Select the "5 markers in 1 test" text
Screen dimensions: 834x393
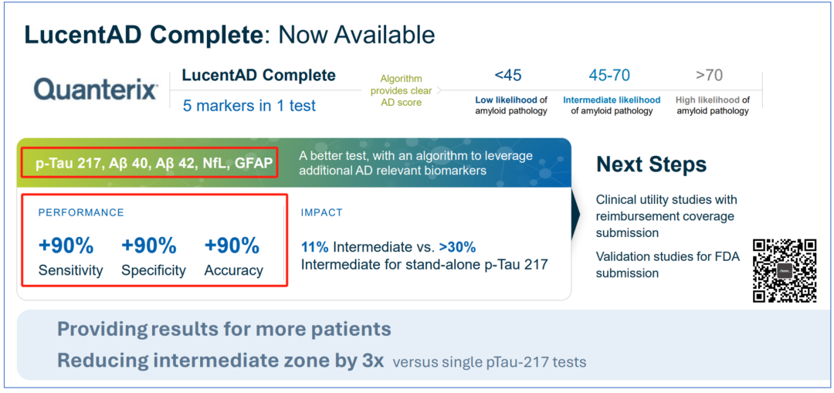click(x=249, y=106)
